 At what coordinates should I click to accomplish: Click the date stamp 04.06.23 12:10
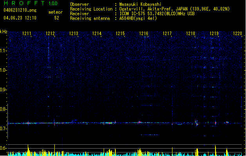click(20, 18)
